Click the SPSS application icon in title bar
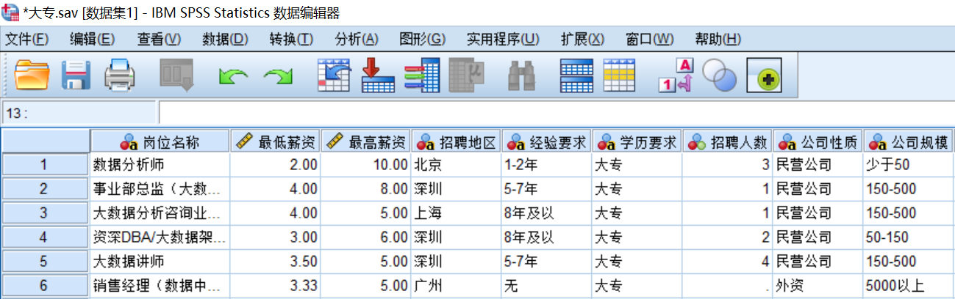The width and height of the screenshot is (955, 299). [x=11, y=13]
